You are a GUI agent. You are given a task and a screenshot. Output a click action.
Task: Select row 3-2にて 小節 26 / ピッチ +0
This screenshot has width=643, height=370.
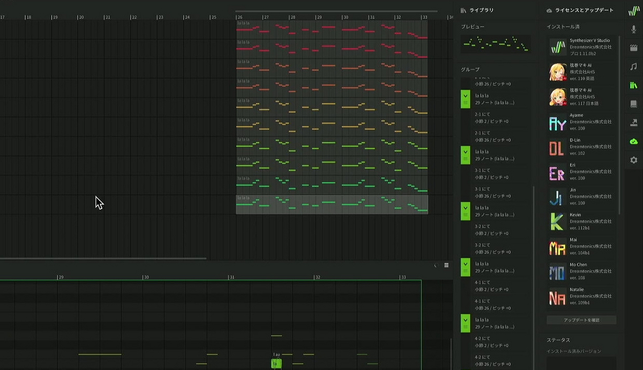point(497,248)
